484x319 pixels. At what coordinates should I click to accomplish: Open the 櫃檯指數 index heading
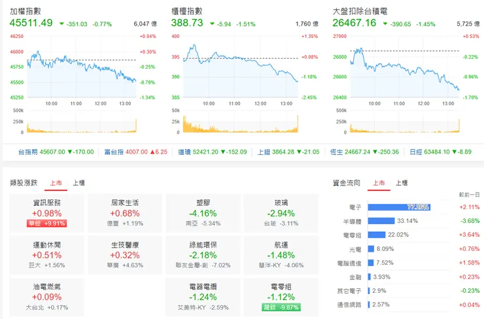click(x=187, y=11)
